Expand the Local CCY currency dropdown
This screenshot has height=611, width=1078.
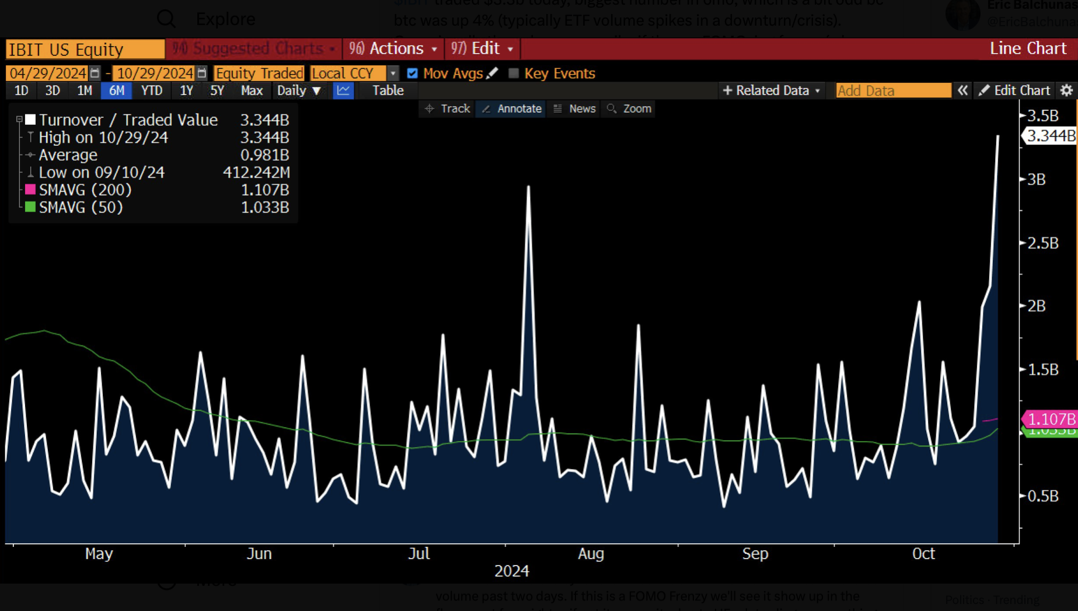393,73
